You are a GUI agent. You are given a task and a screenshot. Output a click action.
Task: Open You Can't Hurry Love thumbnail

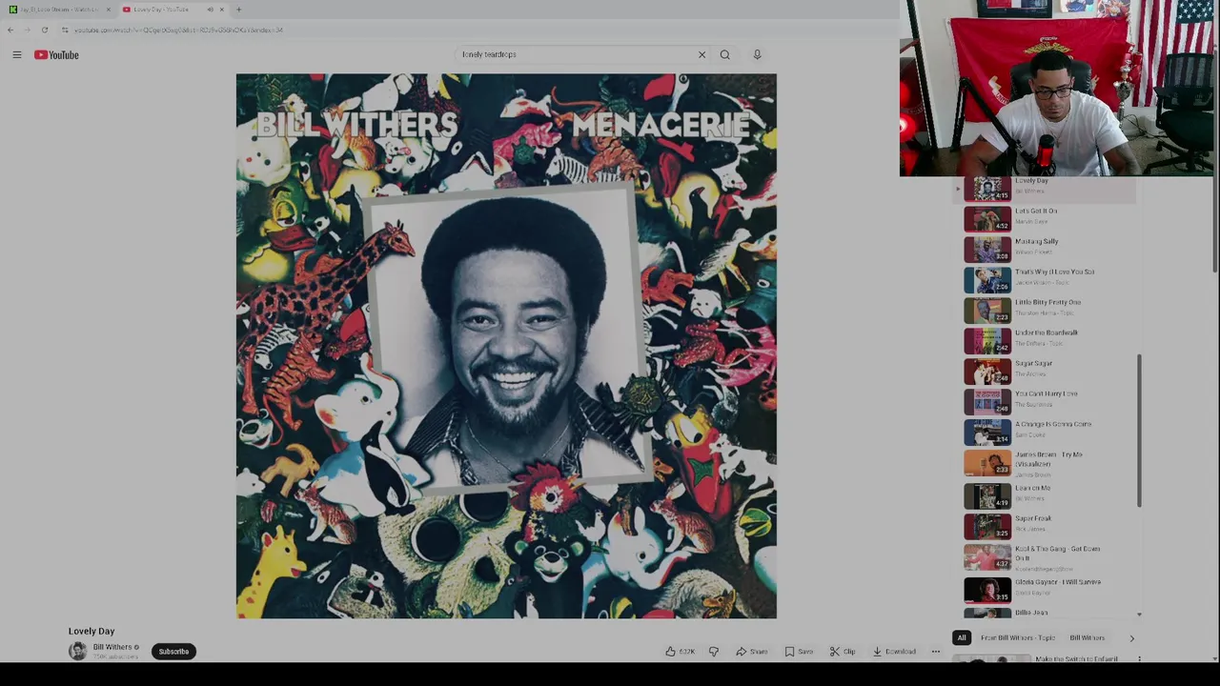click(987, 401)
